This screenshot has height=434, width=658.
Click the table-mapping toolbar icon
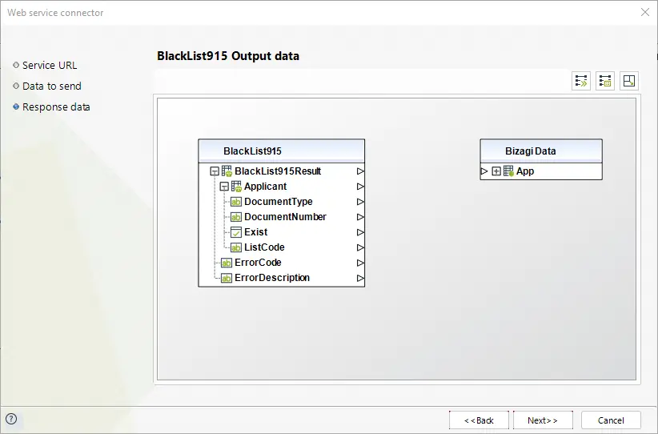tap(605, 81)
